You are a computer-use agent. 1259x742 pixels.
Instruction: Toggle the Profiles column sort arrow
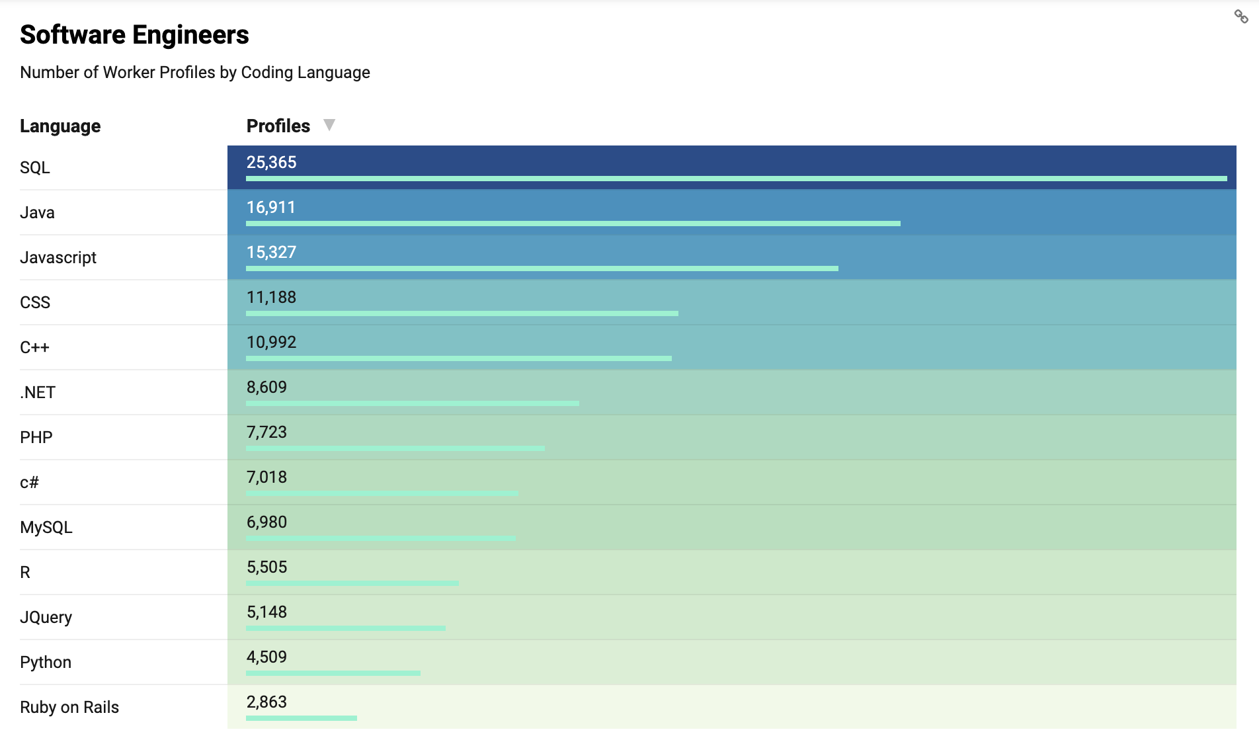(329, 125)
